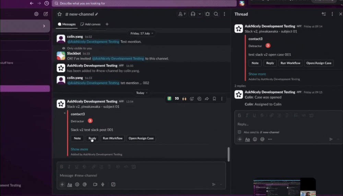Click Note button in Thread panel
The width and height of the screenshot is (343, 196).
click(255, 63)
